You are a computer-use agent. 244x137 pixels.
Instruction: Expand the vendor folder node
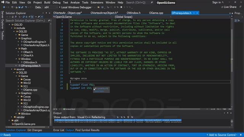12,117
